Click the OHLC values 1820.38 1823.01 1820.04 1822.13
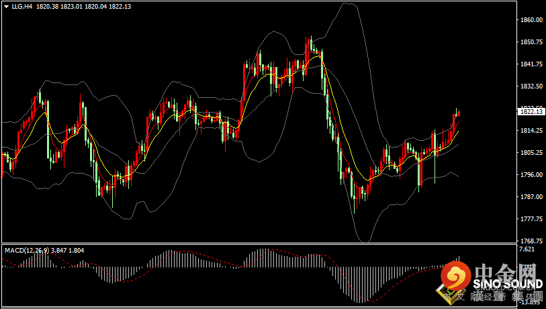 [x=83, y=6]
